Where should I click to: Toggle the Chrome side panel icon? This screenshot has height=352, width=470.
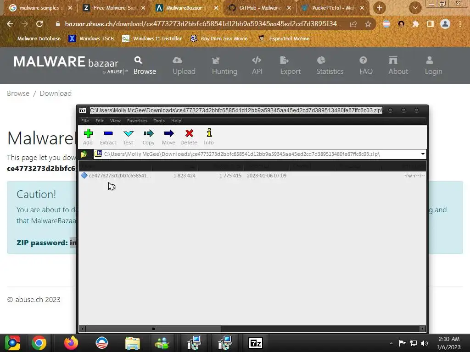pyautogui.click(x=431, y=24)
